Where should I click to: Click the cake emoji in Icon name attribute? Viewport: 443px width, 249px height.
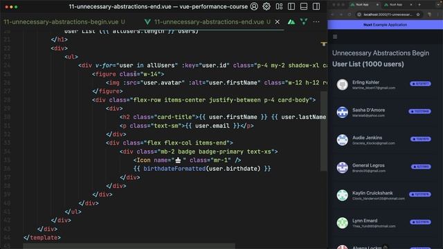[x=178, y=160]
